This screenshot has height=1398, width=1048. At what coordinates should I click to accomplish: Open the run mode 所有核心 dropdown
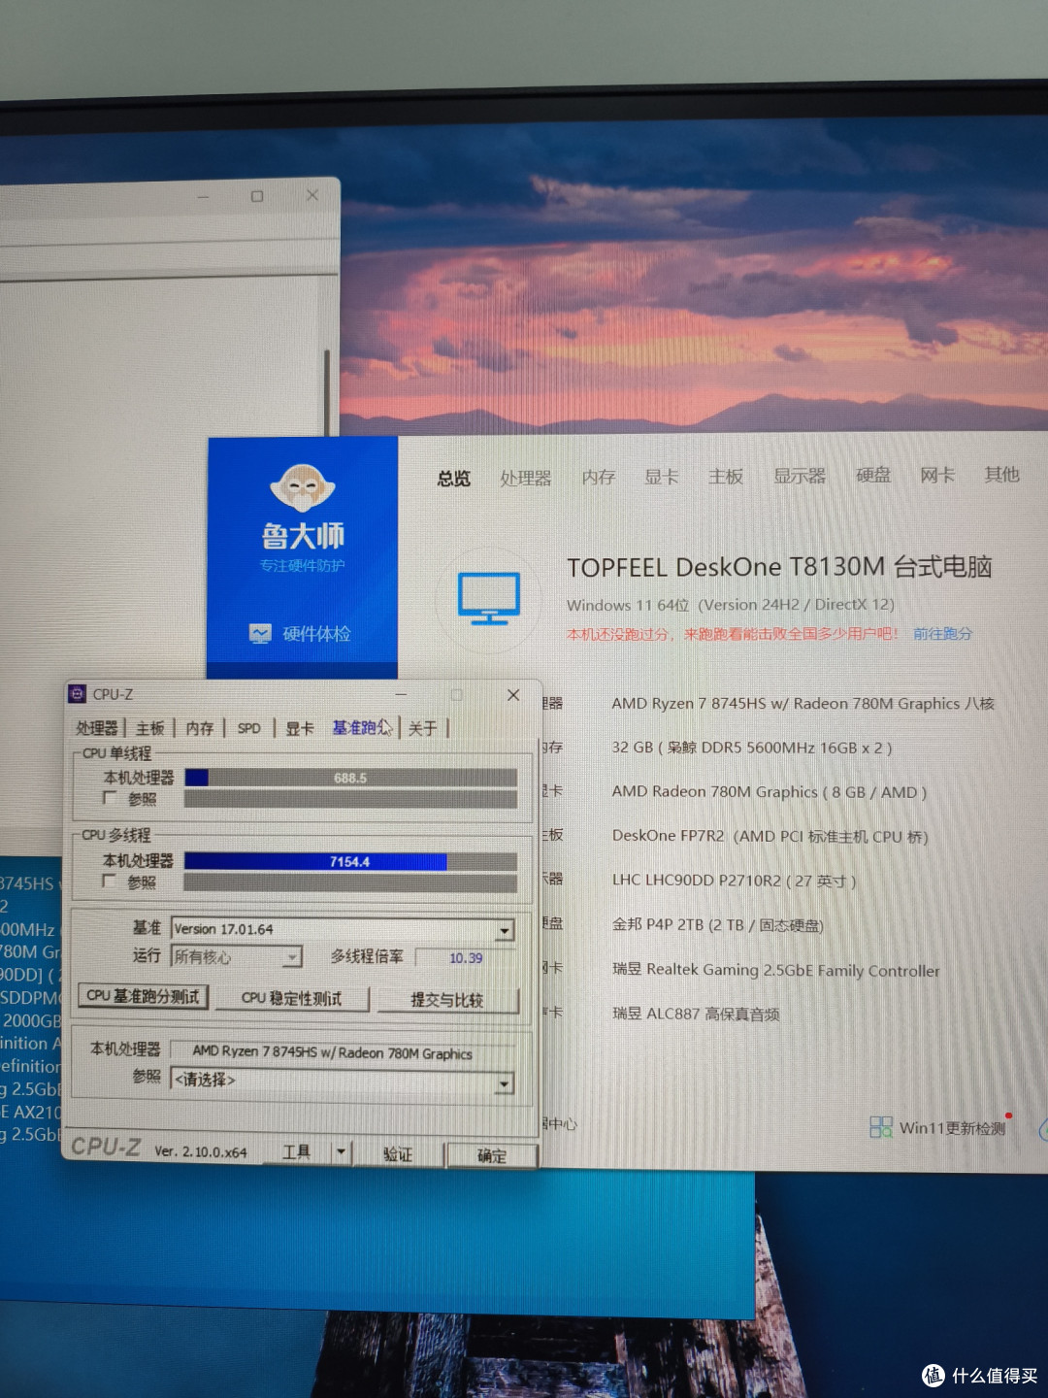[x=291, y=957]
